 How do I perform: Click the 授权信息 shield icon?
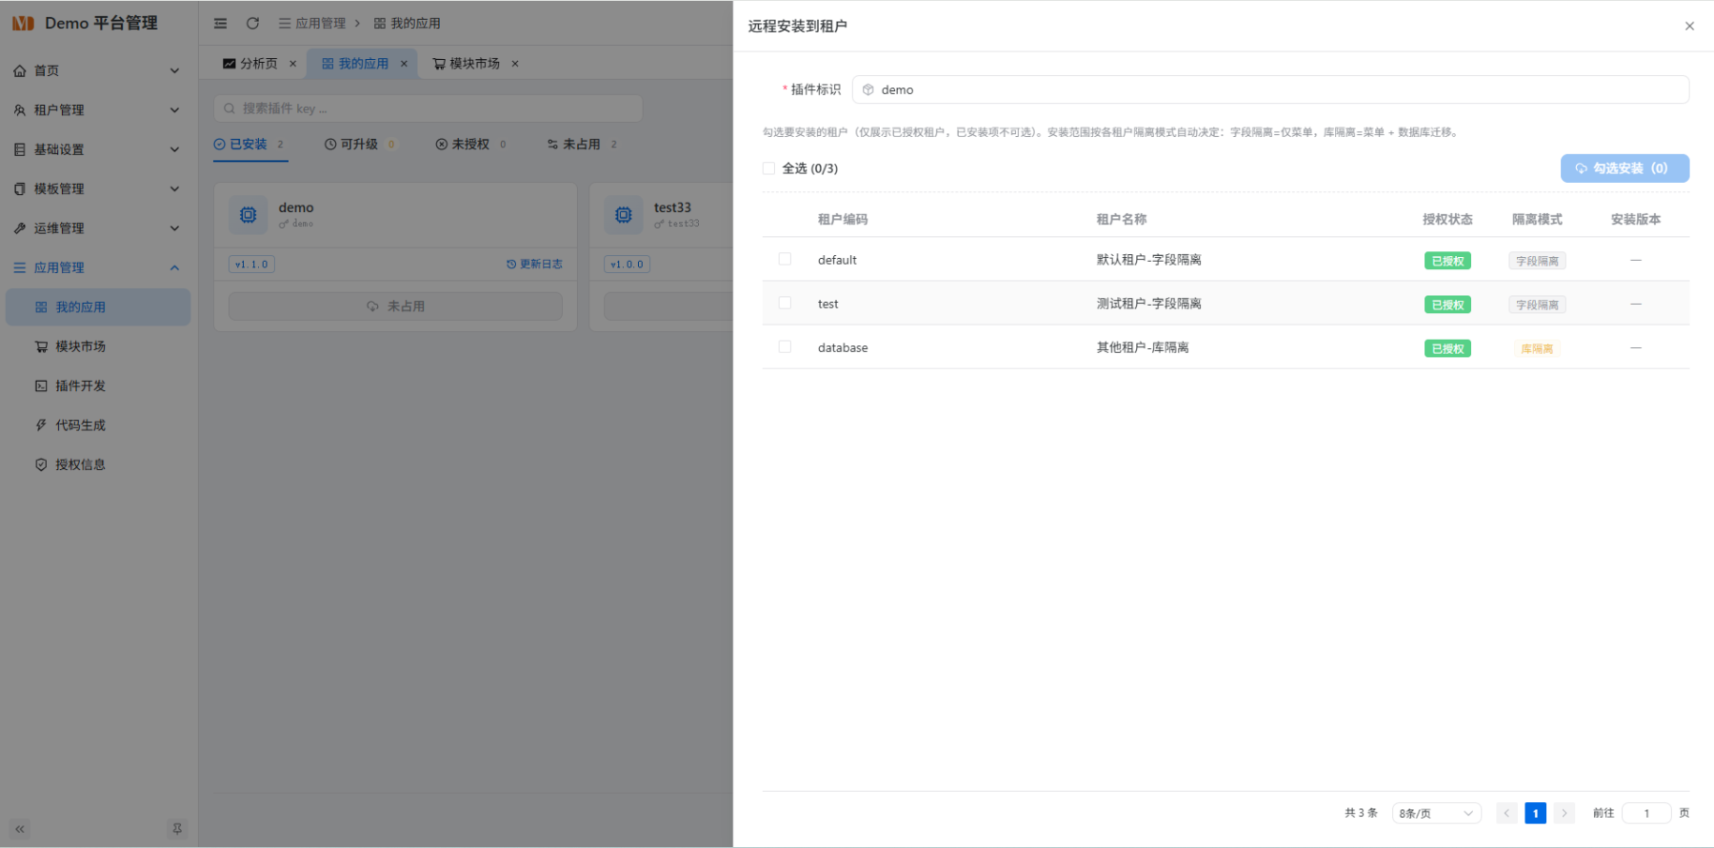tap(41, 464)
